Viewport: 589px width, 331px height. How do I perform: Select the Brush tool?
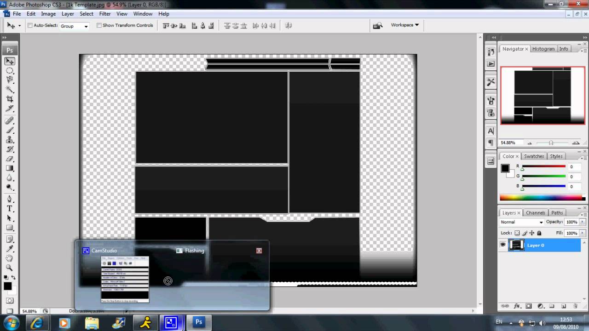coord(10,130)
